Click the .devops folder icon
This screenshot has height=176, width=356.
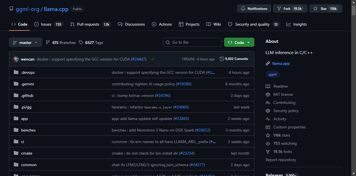click(x=16, y=72)
